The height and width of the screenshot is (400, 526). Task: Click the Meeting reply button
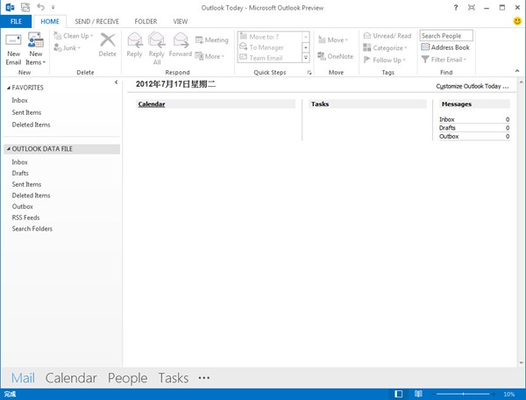pyautogui.click(x=211, y=40)
